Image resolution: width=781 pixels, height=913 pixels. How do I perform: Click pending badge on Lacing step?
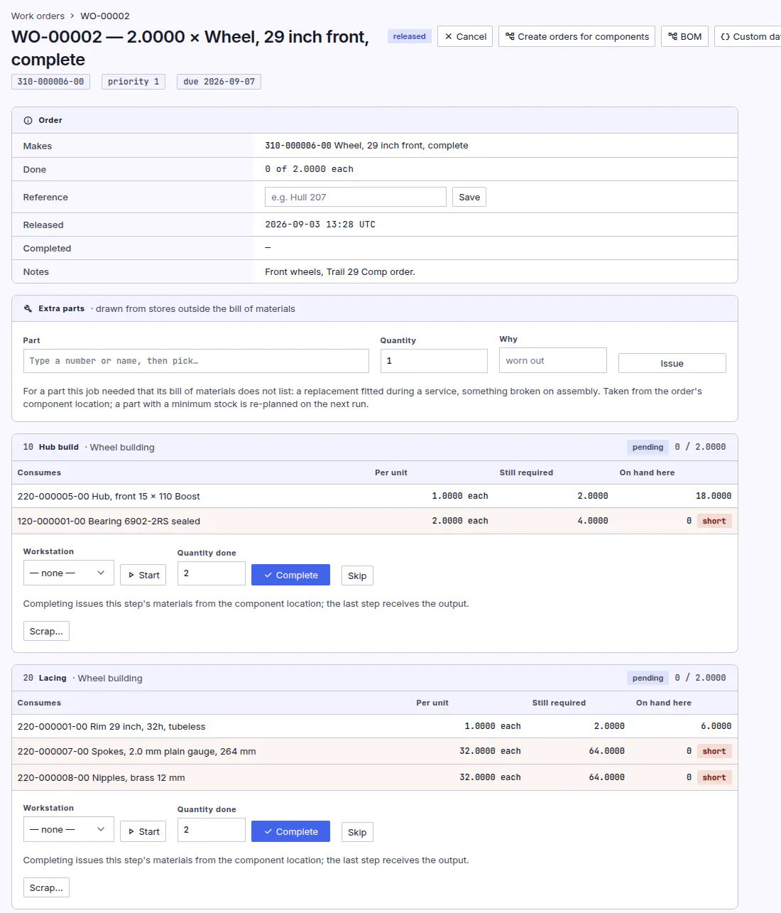648,678
